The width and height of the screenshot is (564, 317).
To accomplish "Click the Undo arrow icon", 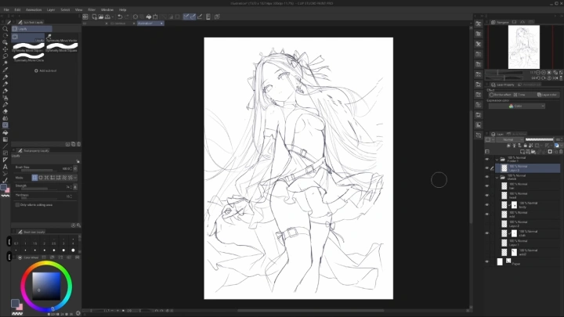I will [x=120, y=16].
